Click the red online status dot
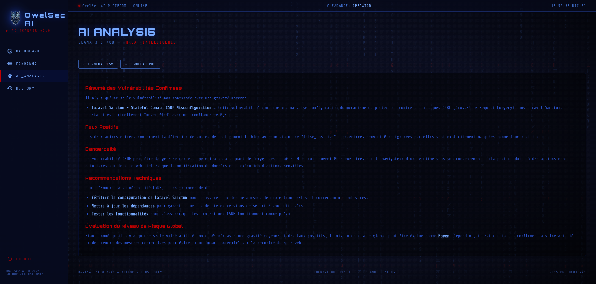The width and height of the screenshot is (596, 284). (x=79, y=6)
